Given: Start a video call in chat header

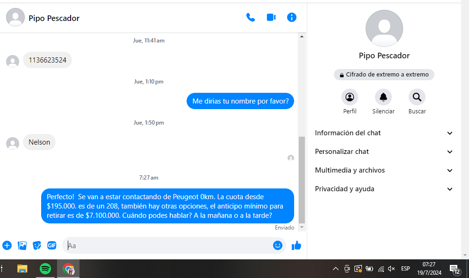Looking at the screenshot, I should (271, 18).
